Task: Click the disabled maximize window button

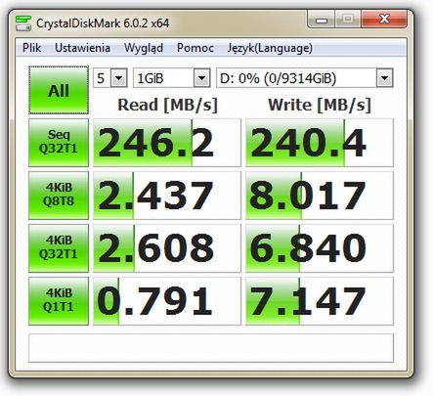Action: click(348, 20)
